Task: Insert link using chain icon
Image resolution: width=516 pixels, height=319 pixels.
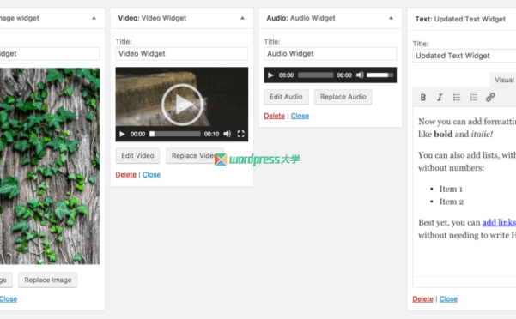Action: [x=490, y=97]
